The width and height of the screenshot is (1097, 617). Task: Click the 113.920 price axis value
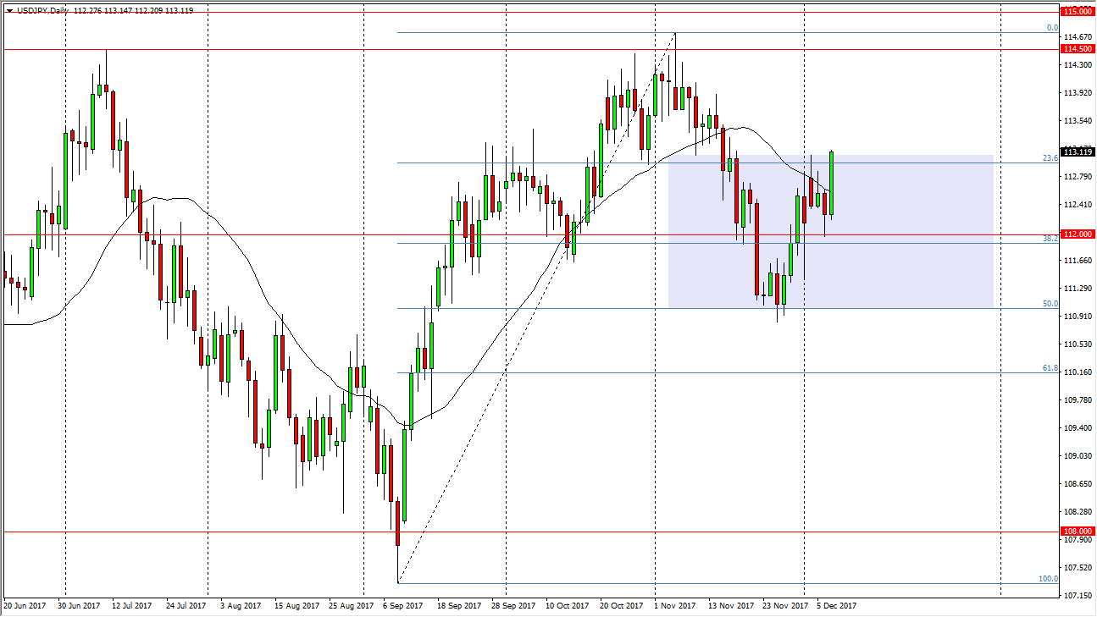pos(1077,93)
